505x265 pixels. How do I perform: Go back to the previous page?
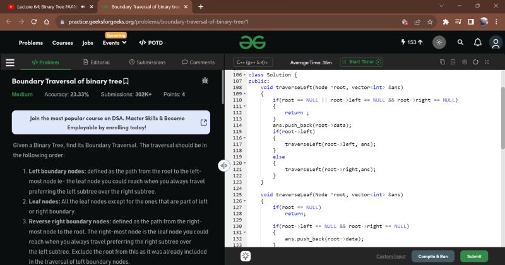pyautogui.click(x=9, y=22)
